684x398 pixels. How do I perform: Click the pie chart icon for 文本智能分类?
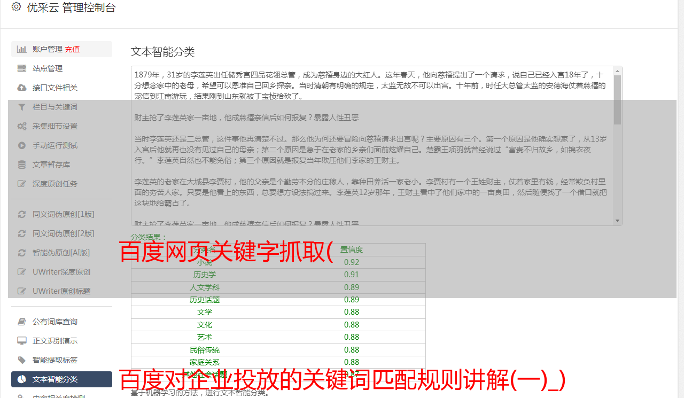coord(22,379)
